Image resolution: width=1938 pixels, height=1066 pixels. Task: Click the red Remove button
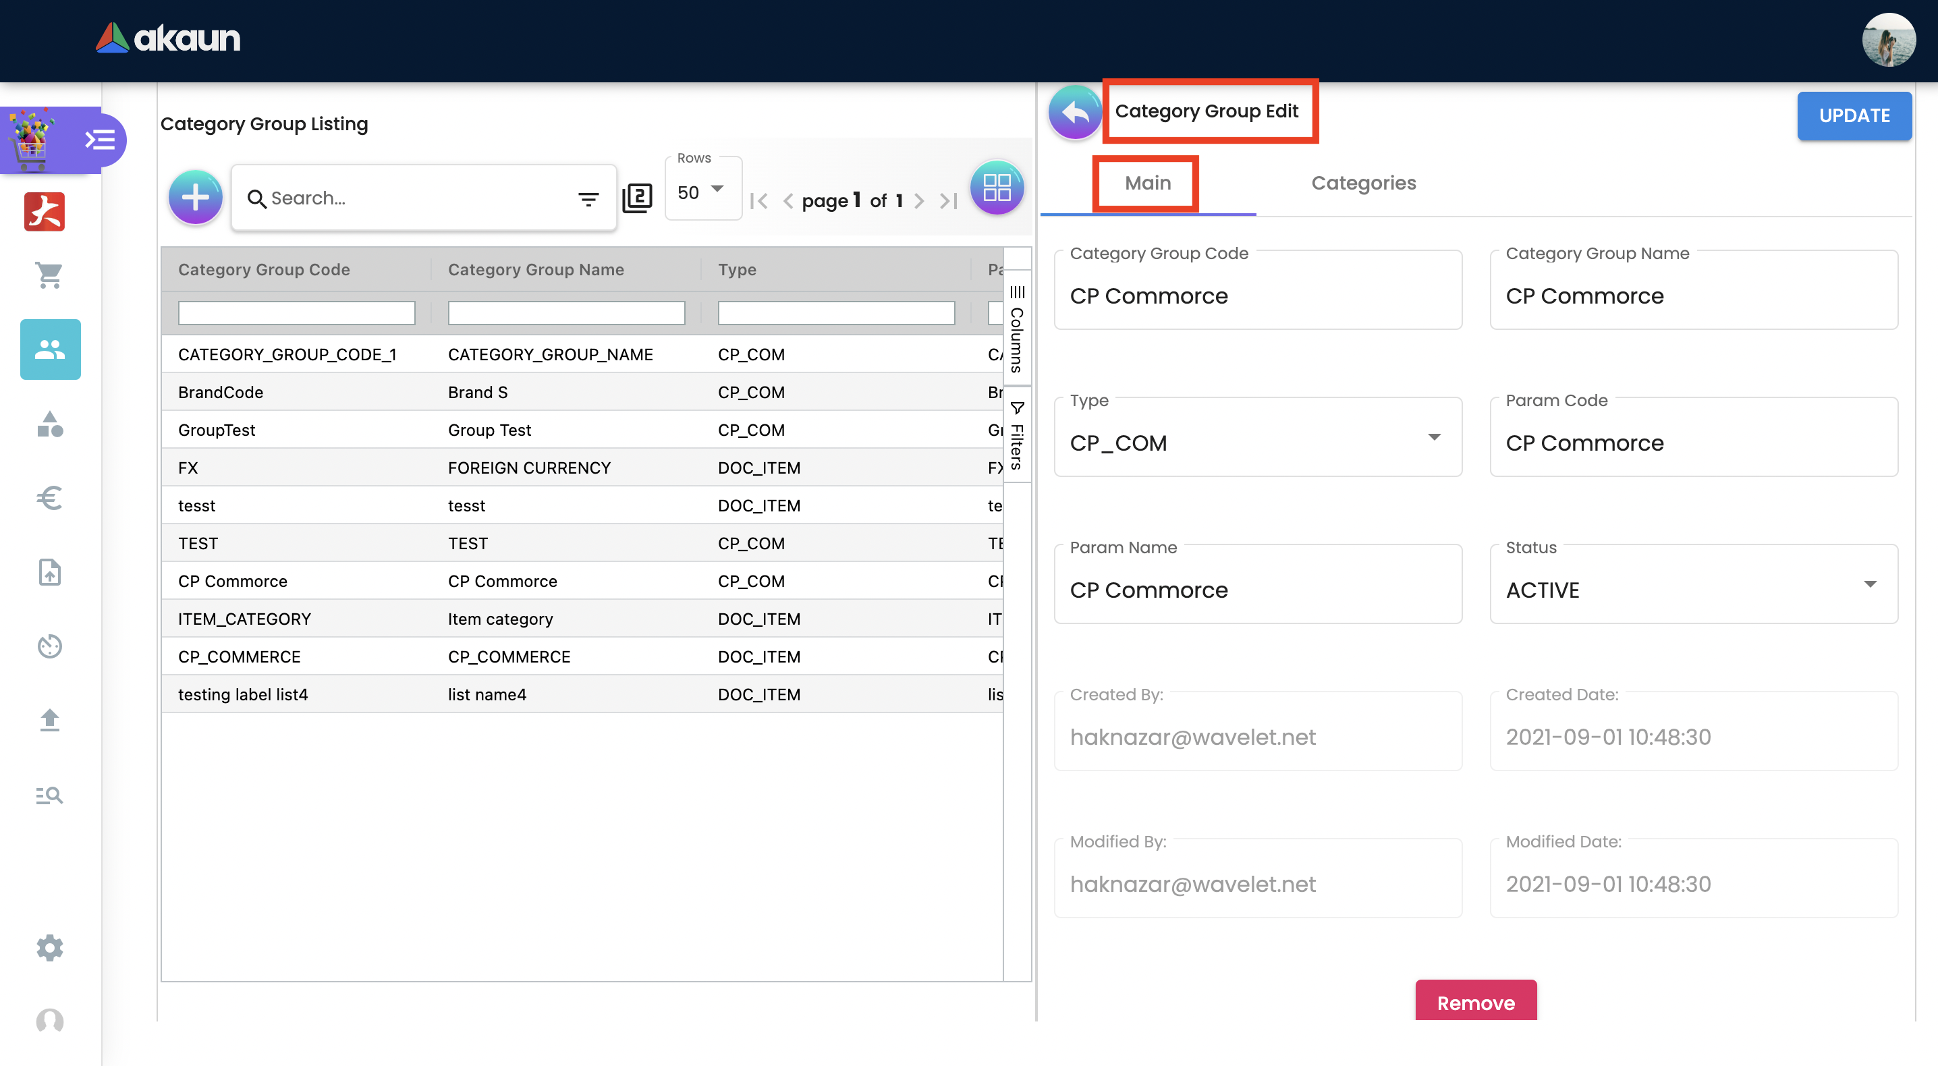1474,1001
